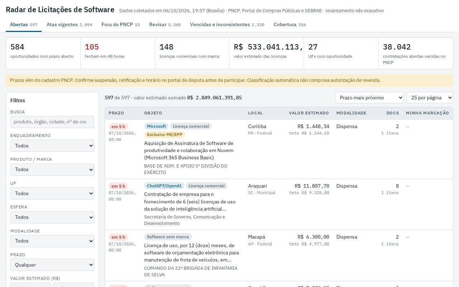
Task: Open the ChatGPT licenças de uso listing
Action: click(x=190, y=202)
